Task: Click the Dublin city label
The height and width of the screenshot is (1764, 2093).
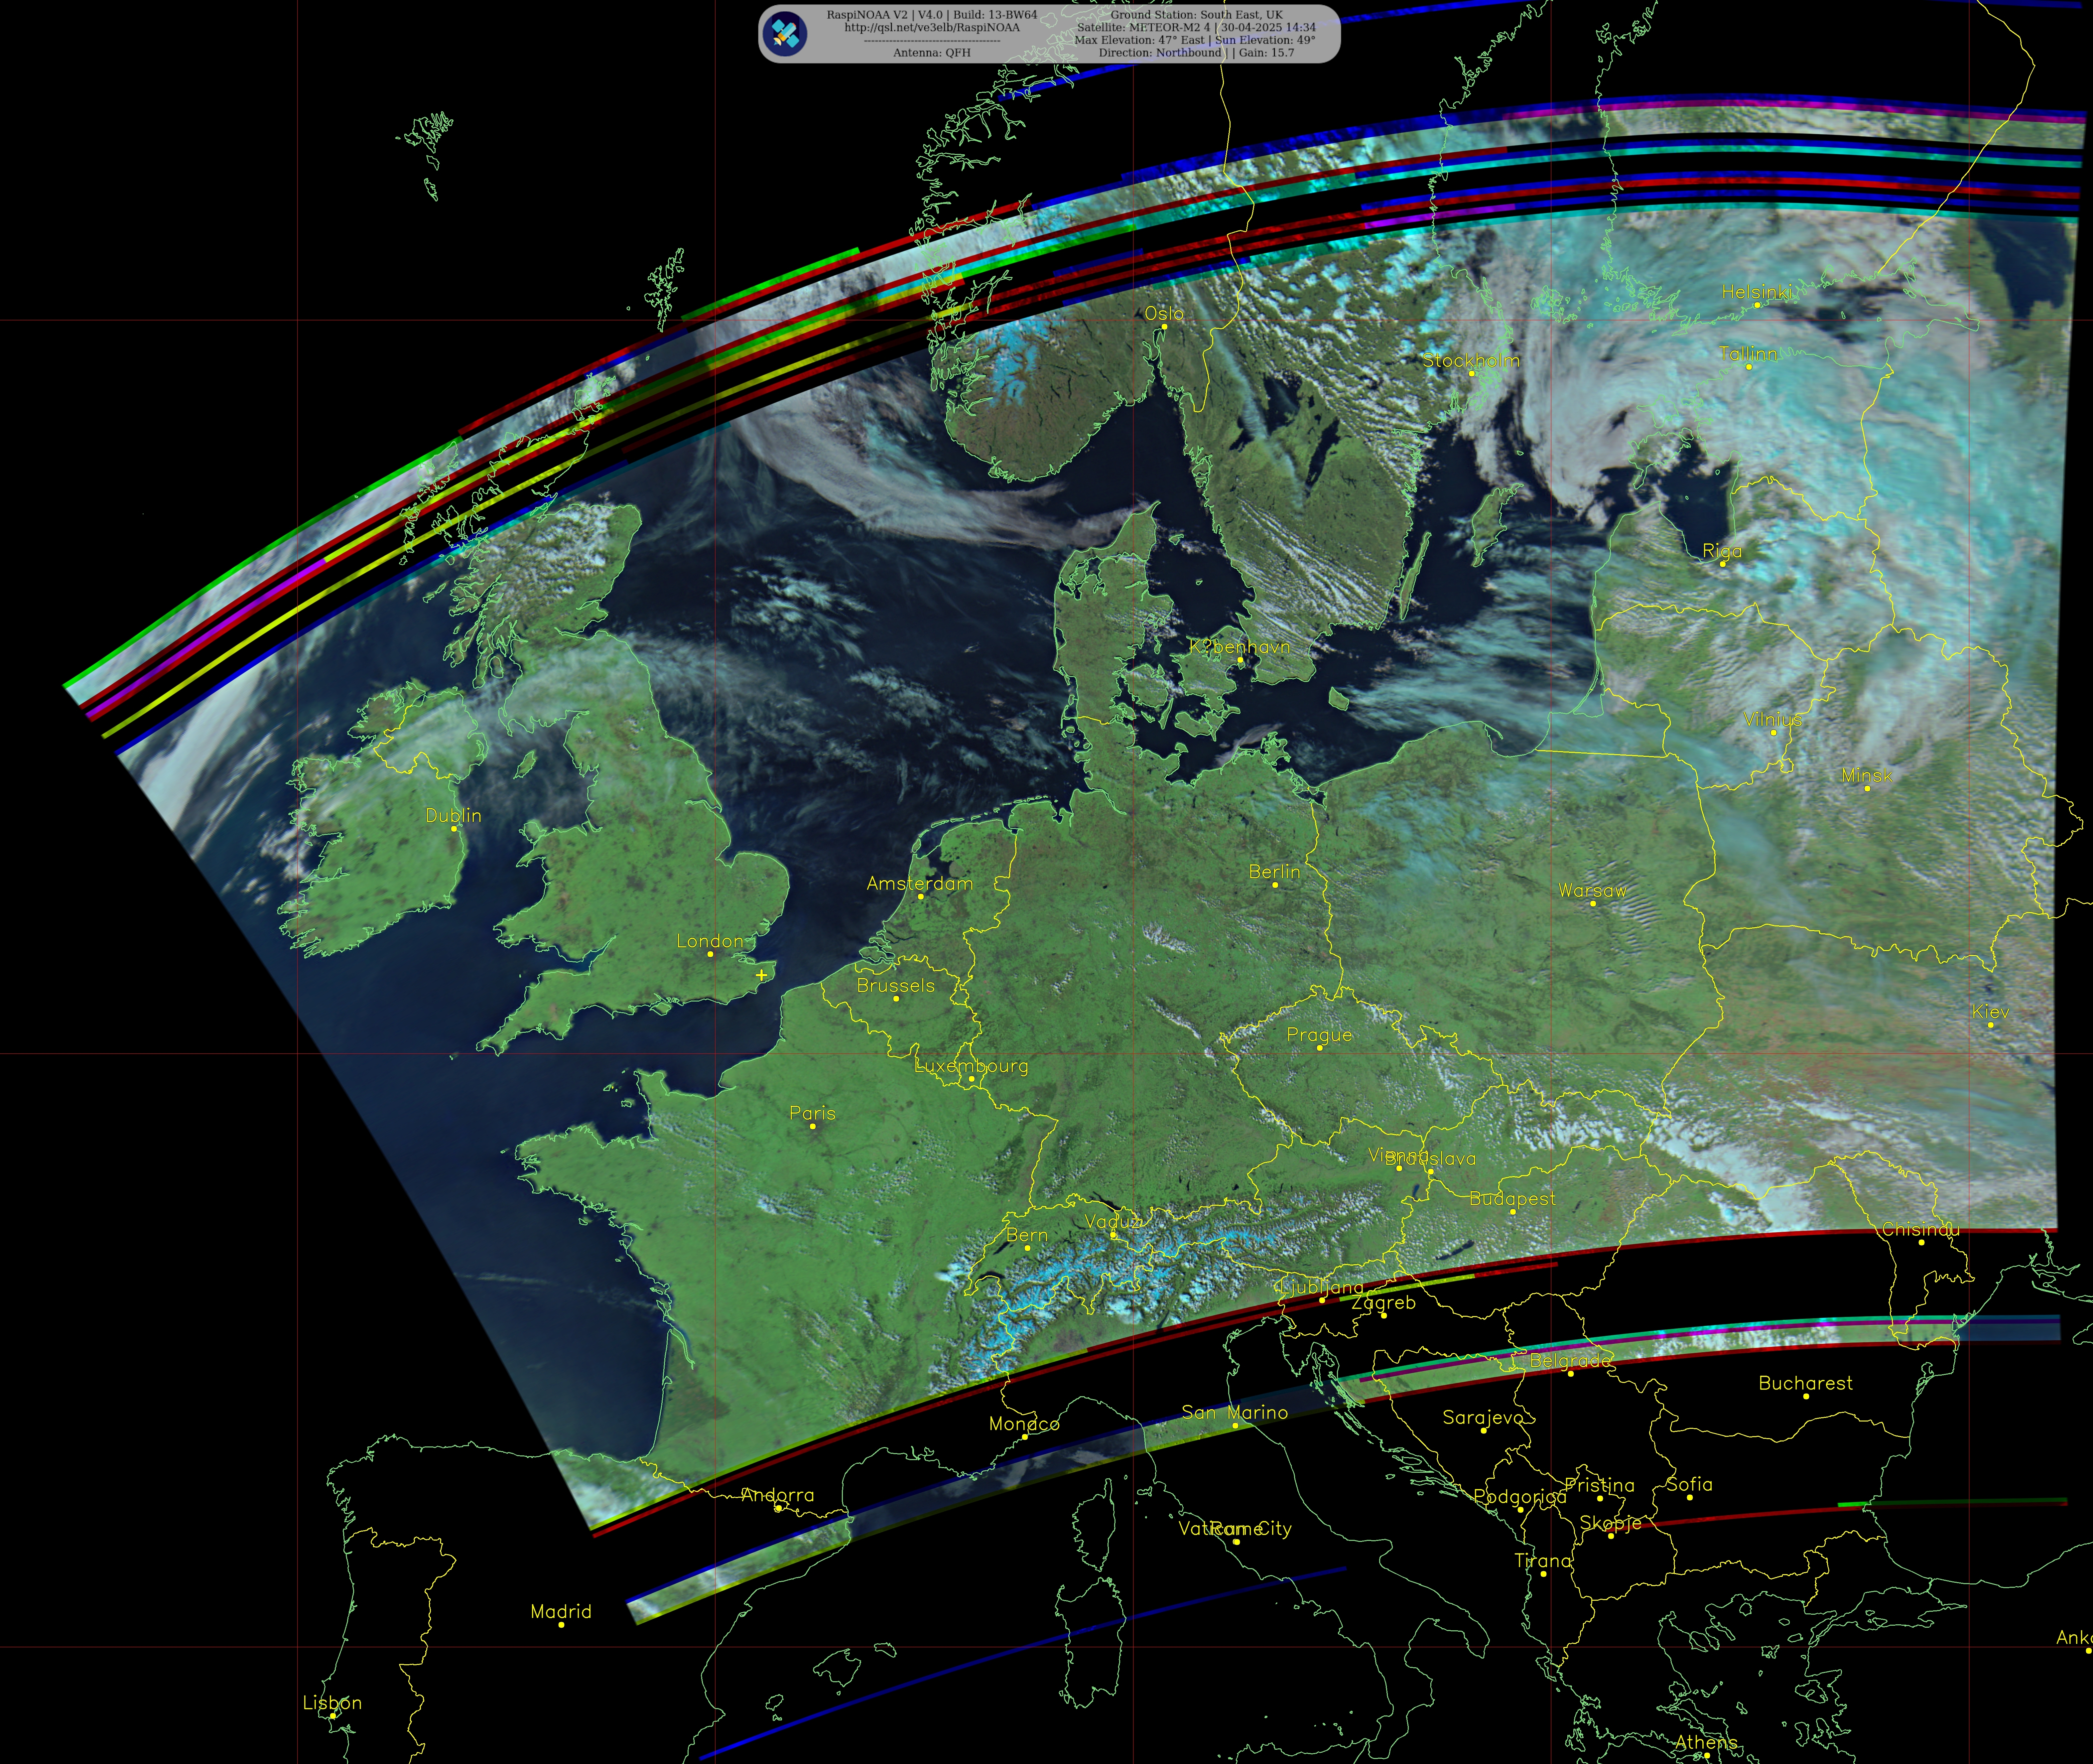Action: 453,816
